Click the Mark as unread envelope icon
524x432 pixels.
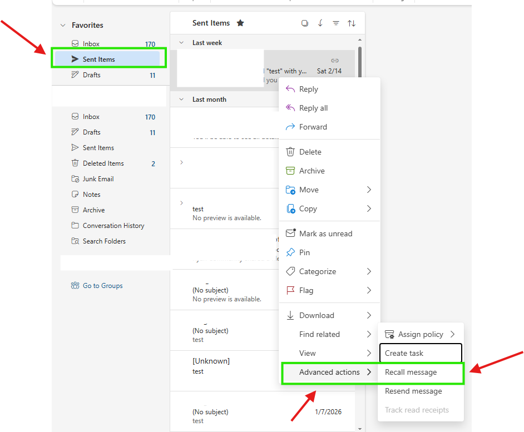pos(291,233)
